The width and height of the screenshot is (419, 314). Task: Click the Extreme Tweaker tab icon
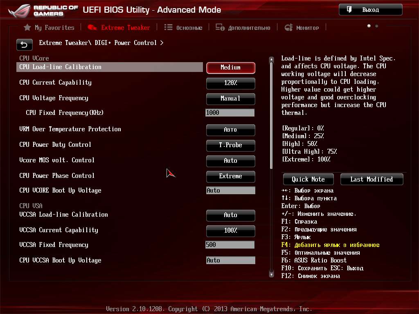[x=92, y=27]
